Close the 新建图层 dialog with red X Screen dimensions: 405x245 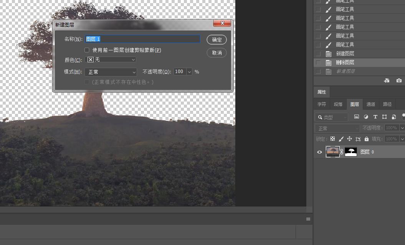point(222,23)
